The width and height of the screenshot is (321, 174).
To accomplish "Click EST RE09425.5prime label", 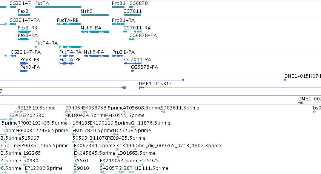I will pyautogui.click(x=126, y=138).
